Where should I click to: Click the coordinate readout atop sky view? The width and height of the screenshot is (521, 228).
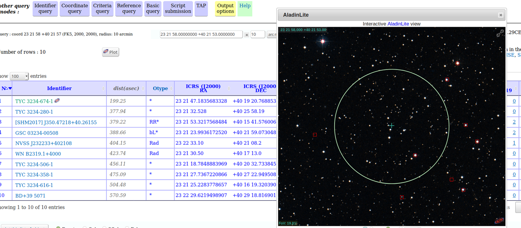click(x=303, y=30)
